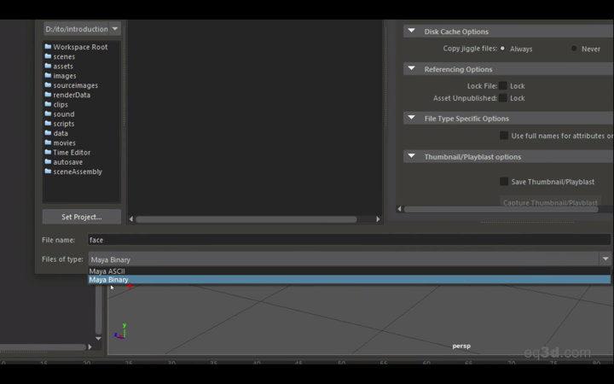
Task: Choose Maya Binary from file type list
Action: tap(109, 280)
